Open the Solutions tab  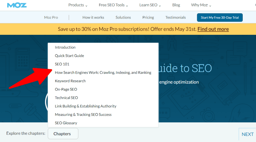tap(123, 17)
